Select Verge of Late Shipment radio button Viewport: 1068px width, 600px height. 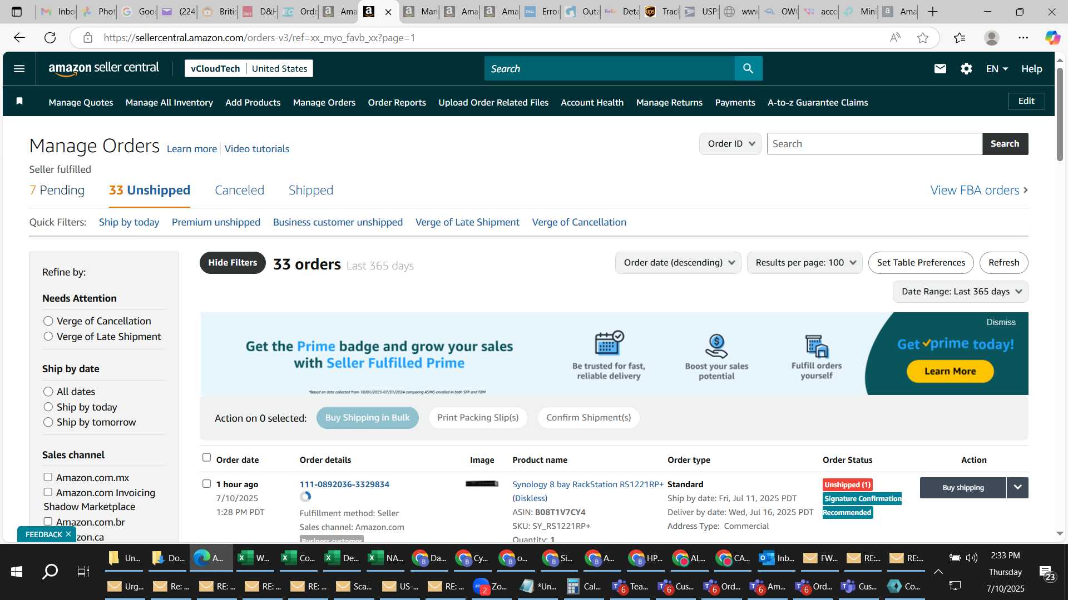click(x=48, y=337)
